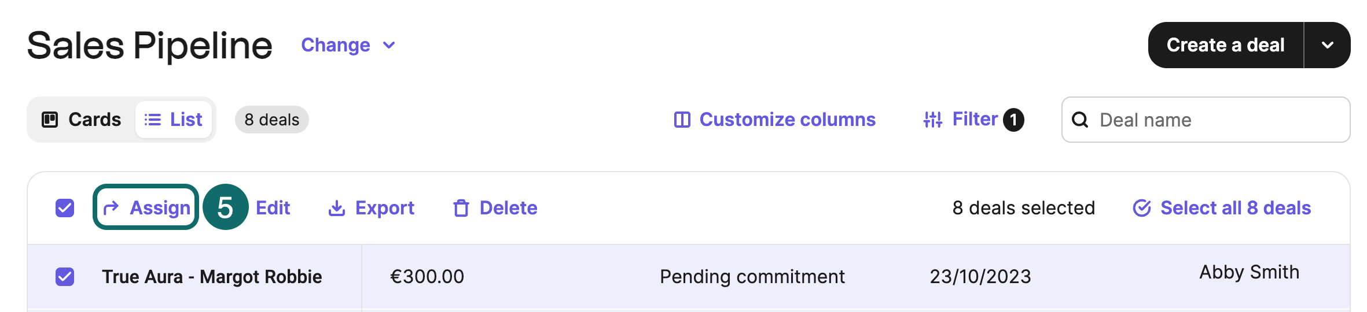
Task: Focus the Deal name search field
Action: pyautogui.click(x=1215, y=120)
